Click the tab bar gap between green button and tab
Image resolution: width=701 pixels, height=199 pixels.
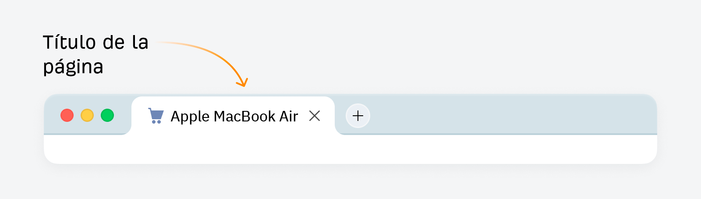coord(123,115)
